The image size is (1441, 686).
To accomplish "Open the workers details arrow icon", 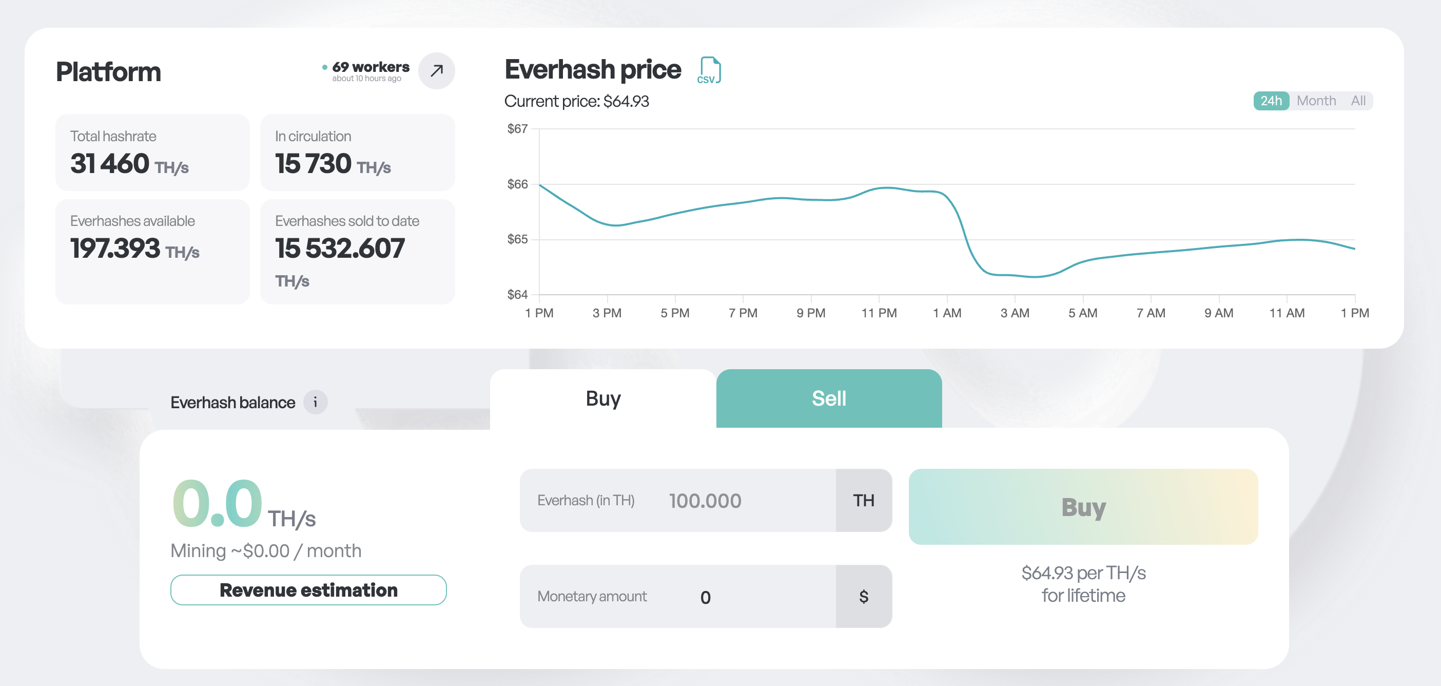I will tap(436, 71).
